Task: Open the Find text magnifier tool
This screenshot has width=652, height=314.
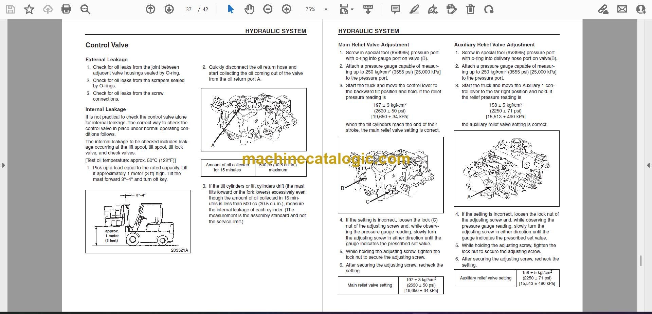Action: [85, 9]
